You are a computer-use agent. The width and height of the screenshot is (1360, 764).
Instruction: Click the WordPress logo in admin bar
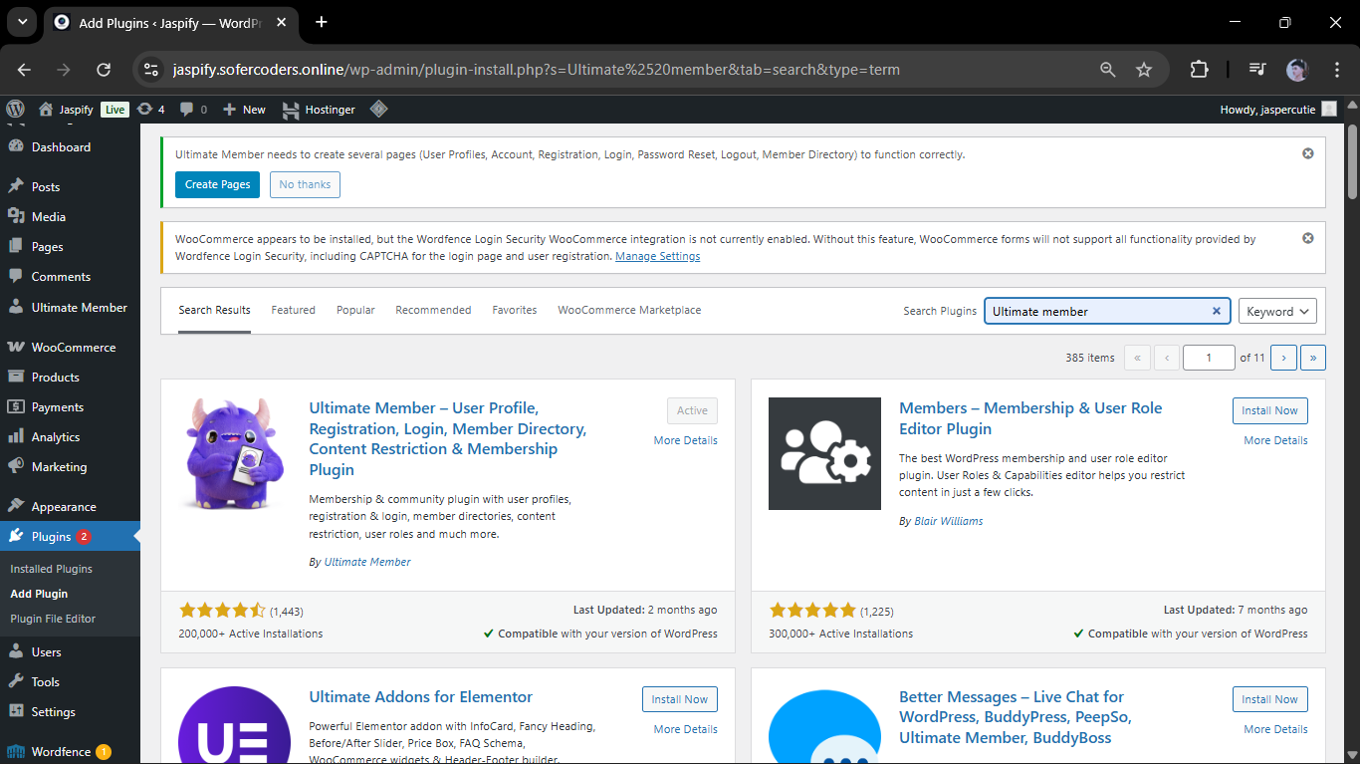click(15, 110)
